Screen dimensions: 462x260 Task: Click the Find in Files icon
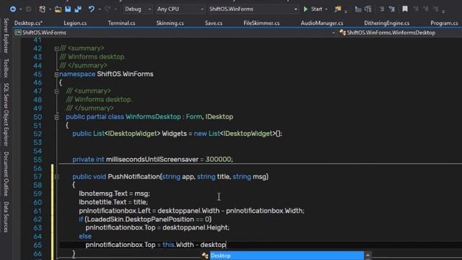[x=338, y=9]
